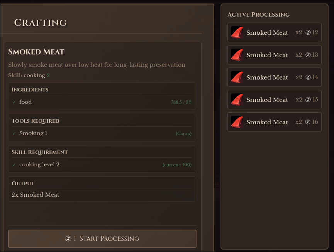Click the clock icon beside timer 14
This screenshot has width=334, height=252.
308,77
